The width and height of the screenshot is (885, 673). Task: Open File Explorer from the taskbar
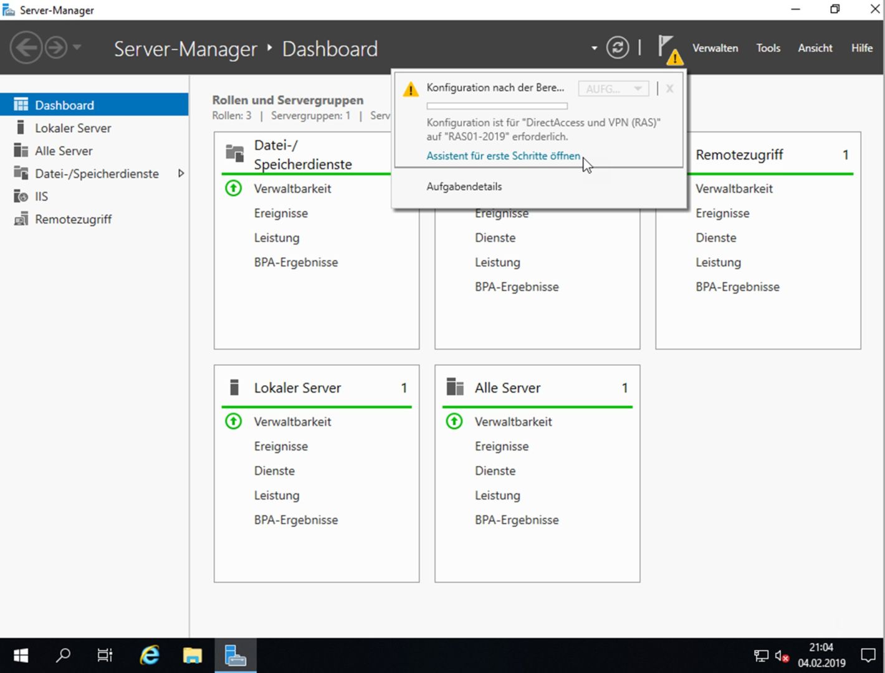pyautogui.click(x=192, y=656)
